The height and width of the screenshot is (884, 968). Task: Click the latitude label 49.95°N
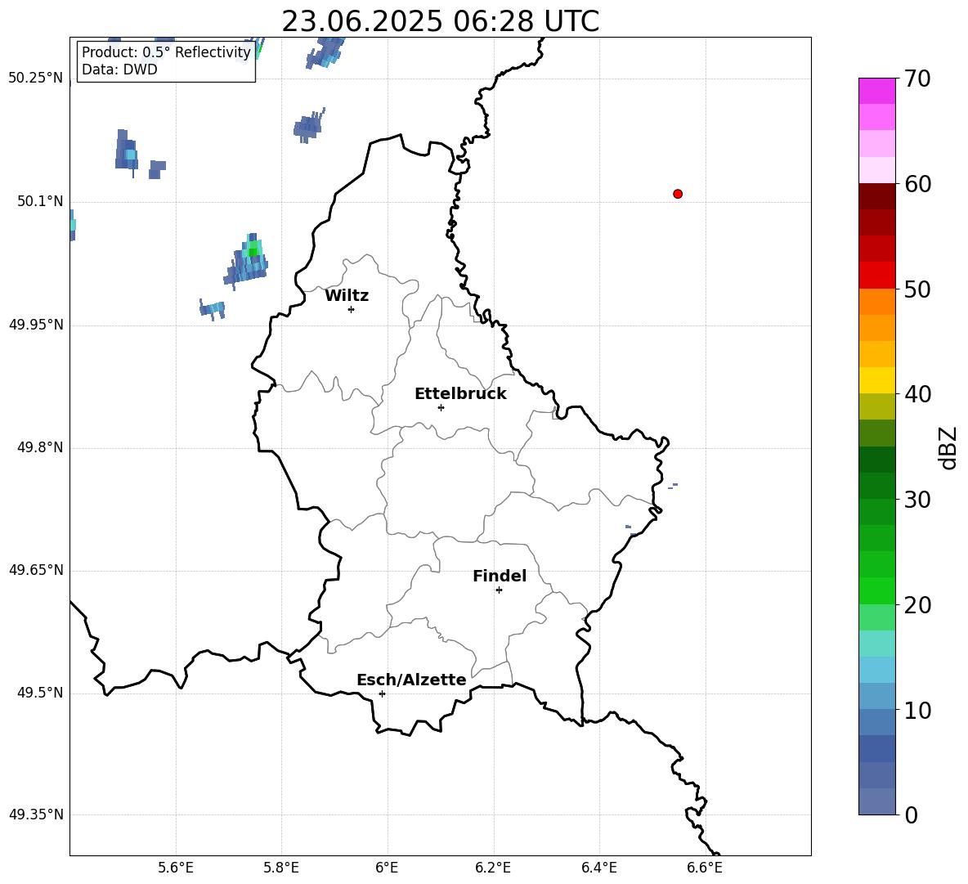(x=36, y=324)
